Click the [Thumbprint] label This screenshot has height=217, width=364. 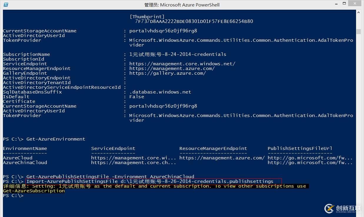(x=147, y=17)
